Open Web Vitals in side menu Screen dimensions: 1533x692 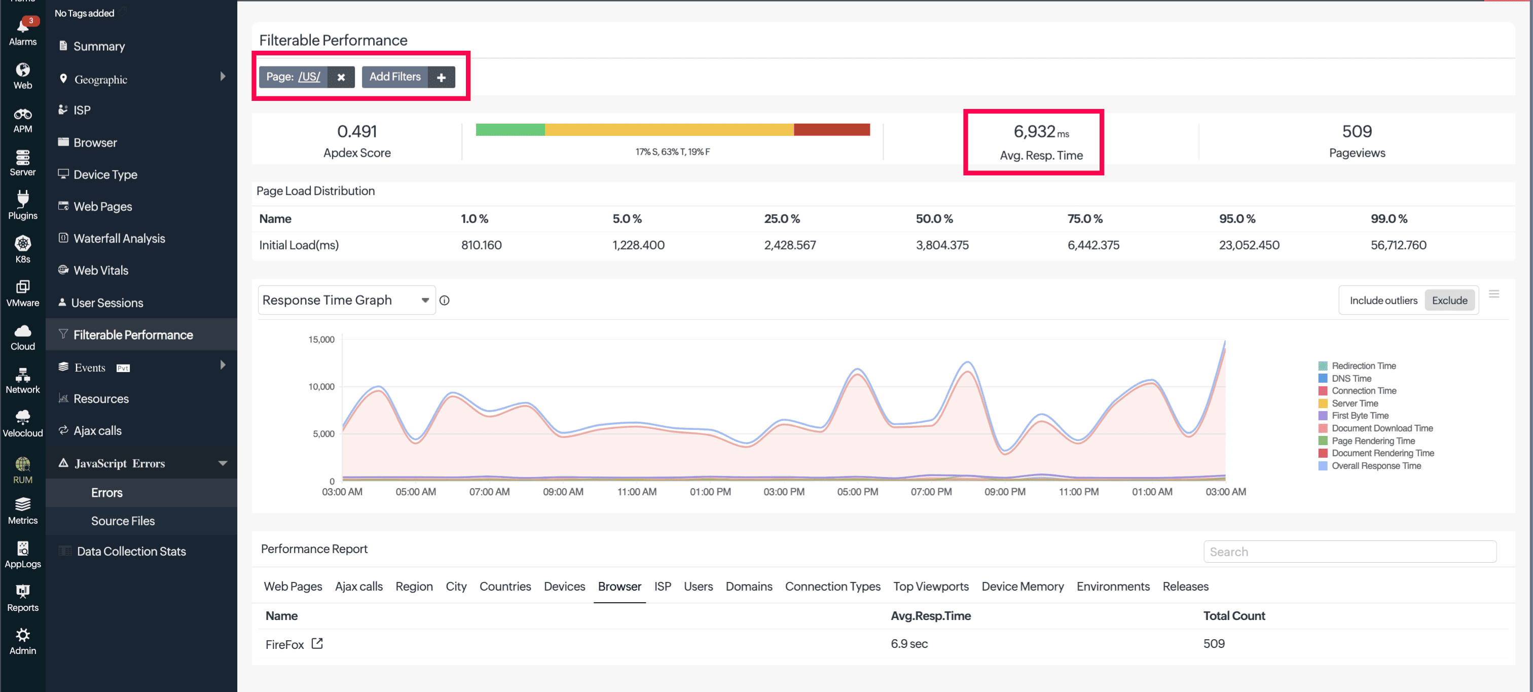100,270
